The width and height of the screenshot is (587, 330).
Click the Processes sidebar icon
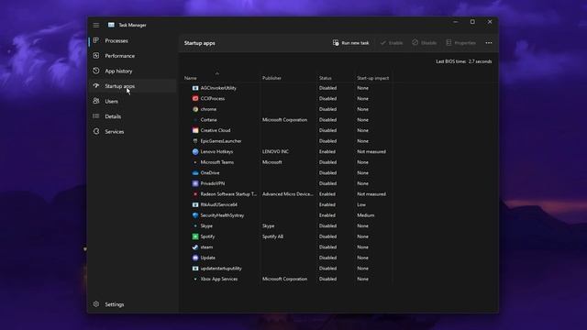pos(96,40)
